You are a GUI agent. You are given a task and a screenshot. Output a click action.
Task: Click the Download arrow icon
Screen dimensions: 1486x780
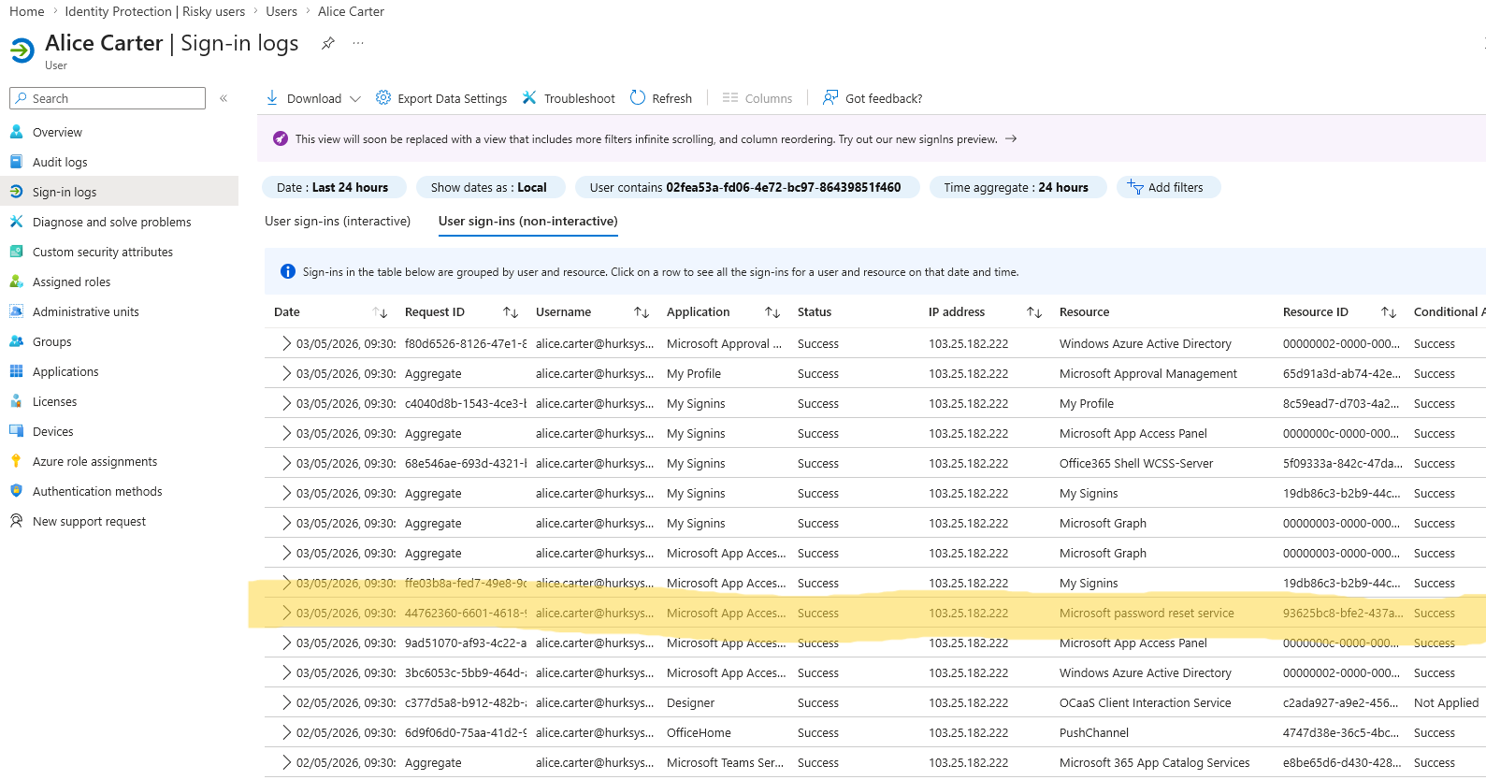[x=272, y=98]
